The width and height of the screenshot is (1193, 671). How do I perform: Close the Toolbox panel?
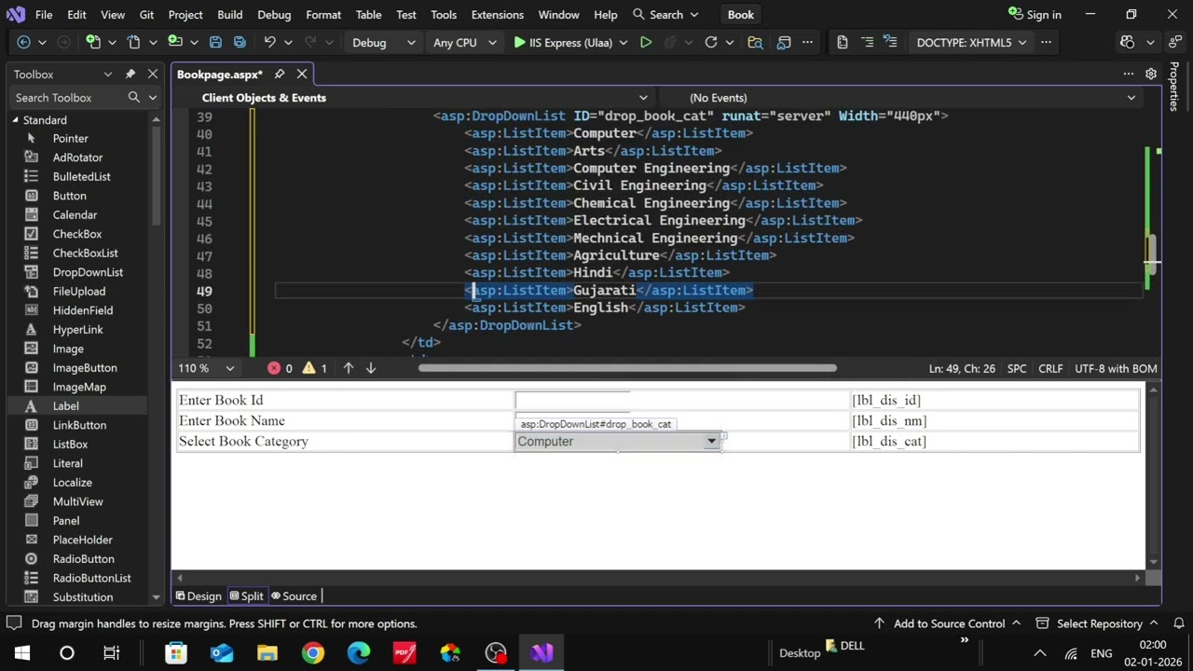(x=152, y=74)
